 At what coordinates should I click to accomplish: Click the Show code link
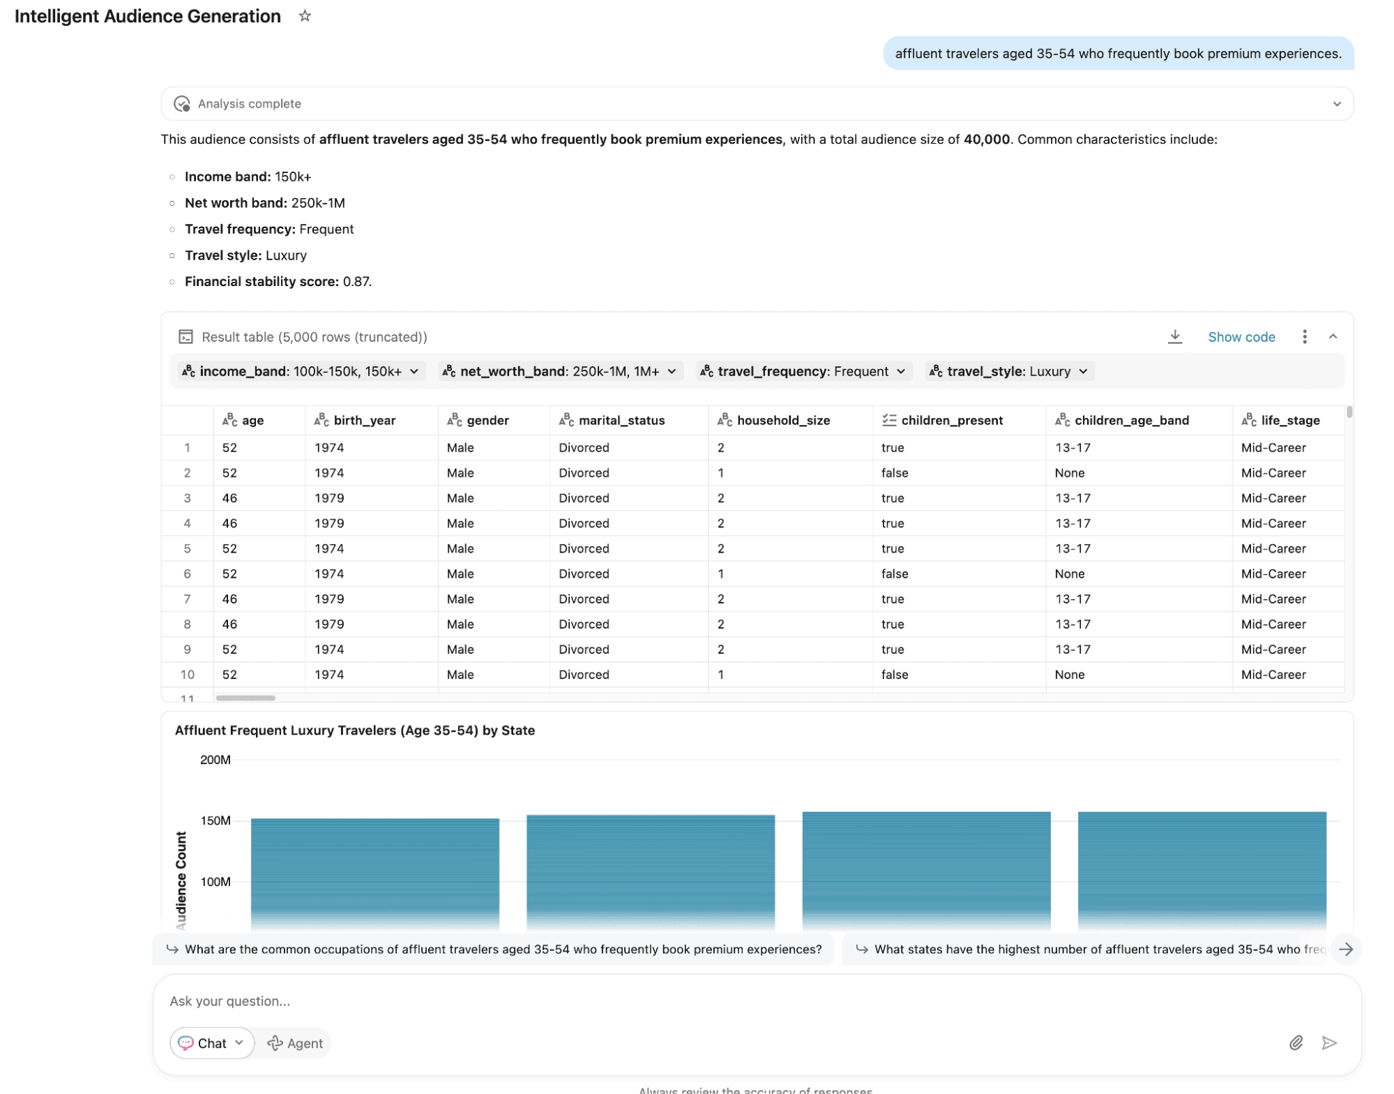[x=1241, y=337]
